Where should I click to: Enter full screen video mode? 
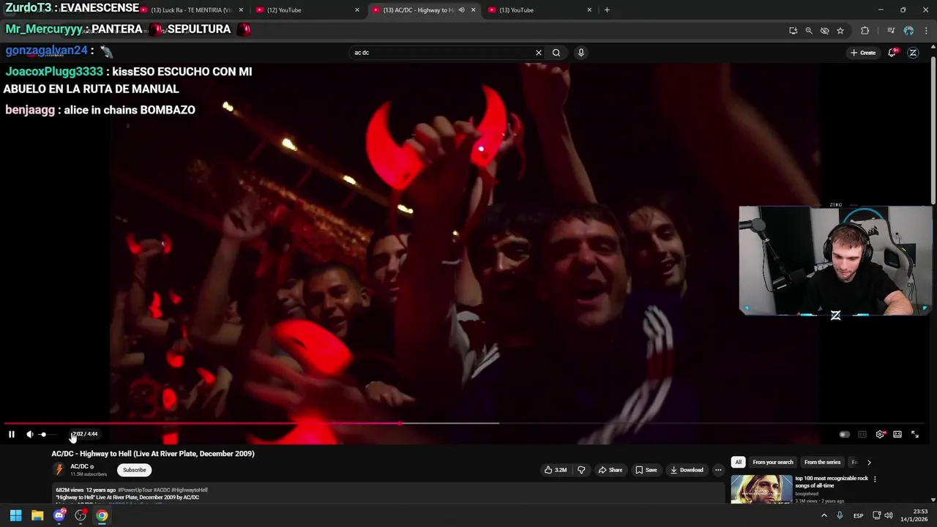pos(915,434)
